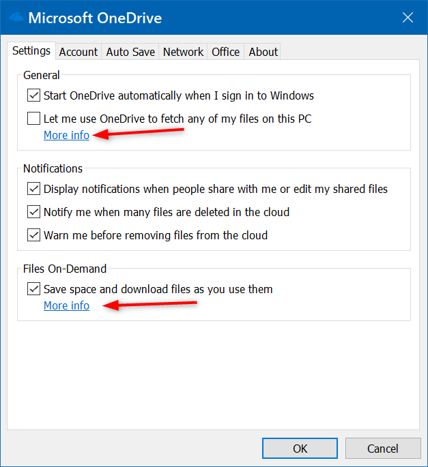Open More info link under General
The width and height of the screenshot is (428, 467).
(66, 135)
